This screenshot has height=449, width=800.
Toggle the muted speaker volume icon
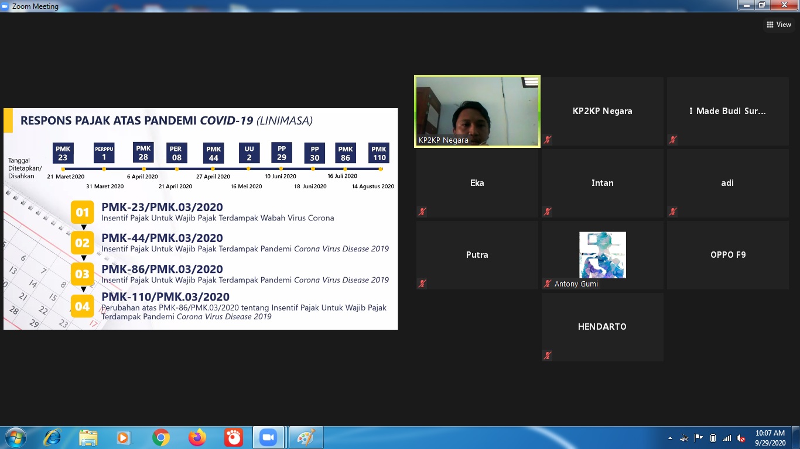pyautogui.click(x=741, y=438)
